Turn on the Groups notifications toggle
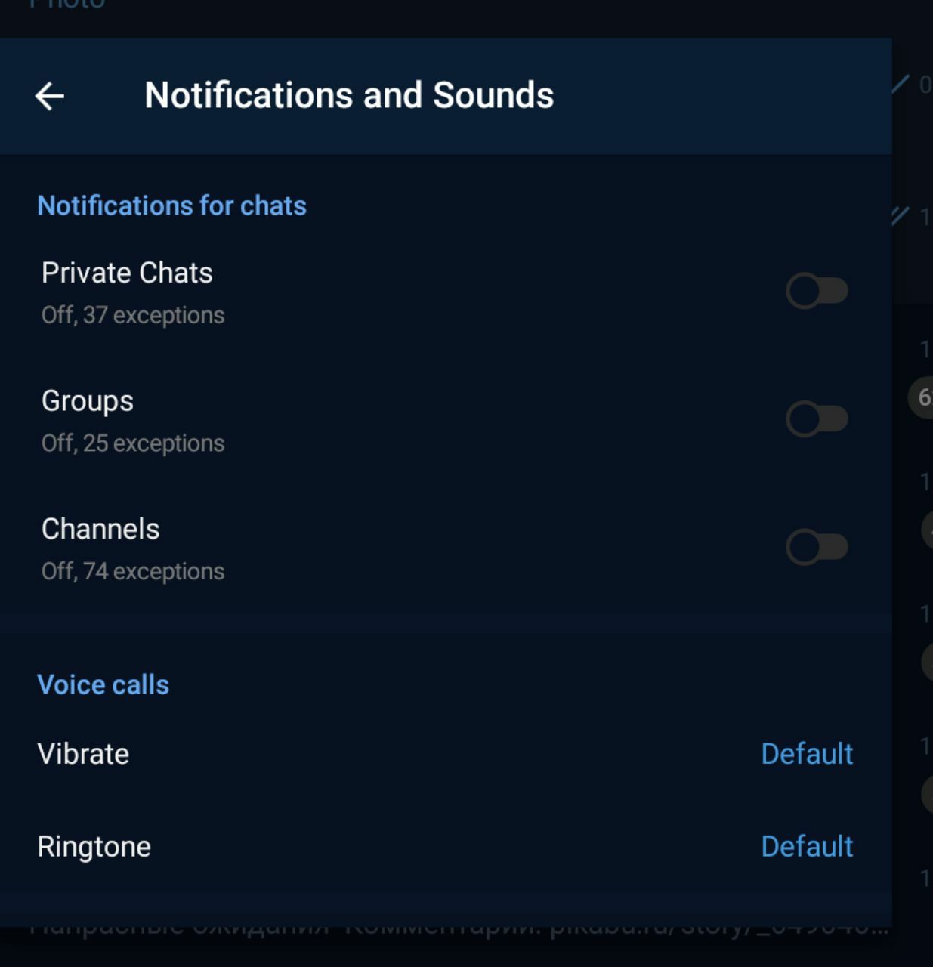This screenshot has width=933, height=967. [817, 419]
